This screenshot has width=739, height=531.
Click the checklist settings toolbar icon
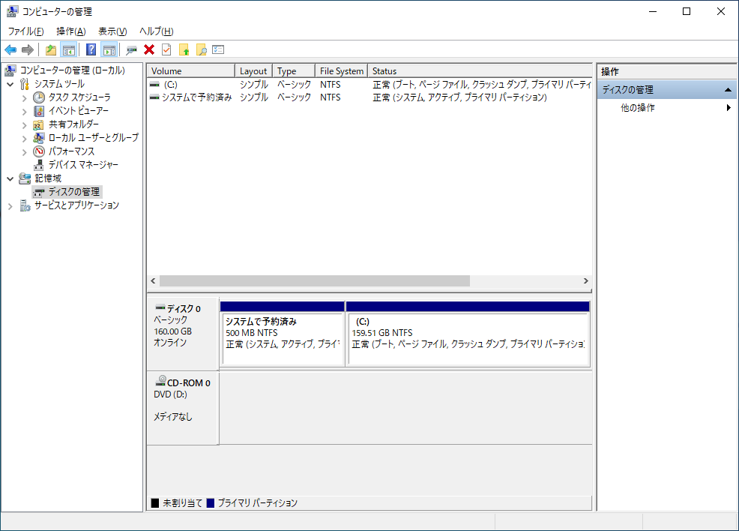tap(218, 49)
